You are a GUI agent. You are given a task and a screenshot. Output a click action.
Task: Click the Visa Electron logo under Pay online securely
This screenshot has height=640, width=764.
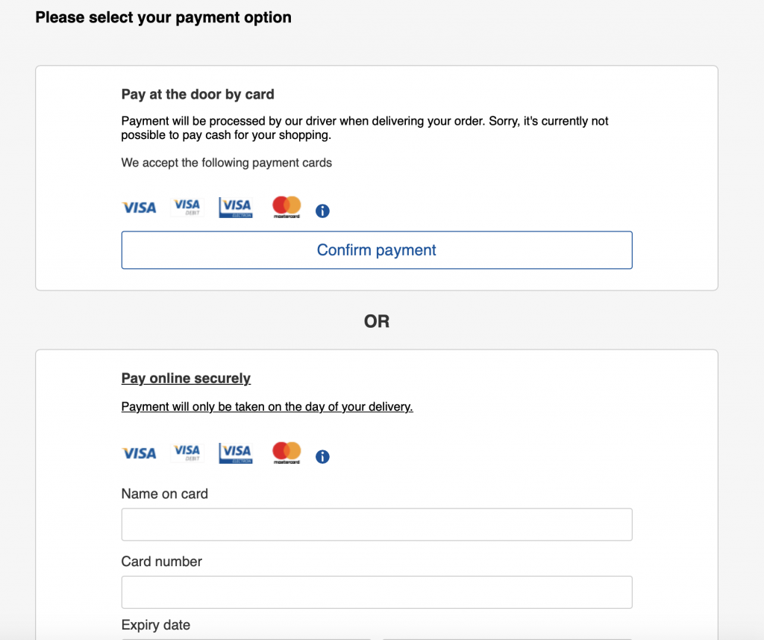[x=236, y=453]
